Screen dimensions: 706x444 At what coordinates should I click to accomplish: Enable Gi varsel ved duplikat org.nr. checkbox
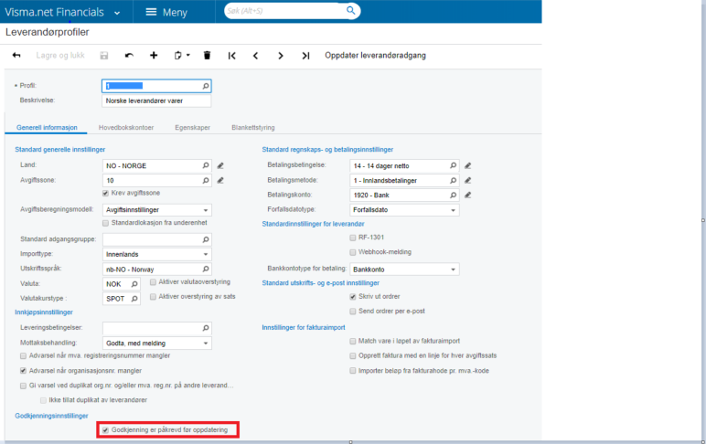pyautogui.click(x=23, y=386)
